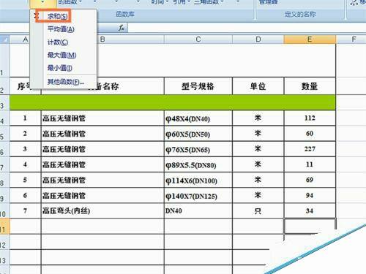The height and width of the screenshot is (274, 366).
Task: Select the cell with quantity 34
Action: pos(310,211)
